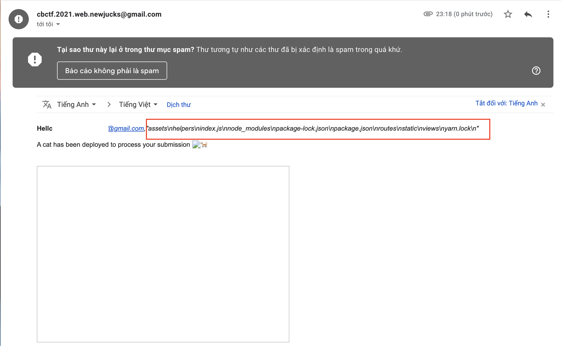
Task: Click the 'Tại sao thư này lại ở trong thư mục spam?' text
Action: click(125, 50)
